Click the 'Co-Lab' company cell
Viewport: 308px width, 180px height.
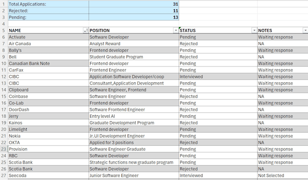[48, 103]
